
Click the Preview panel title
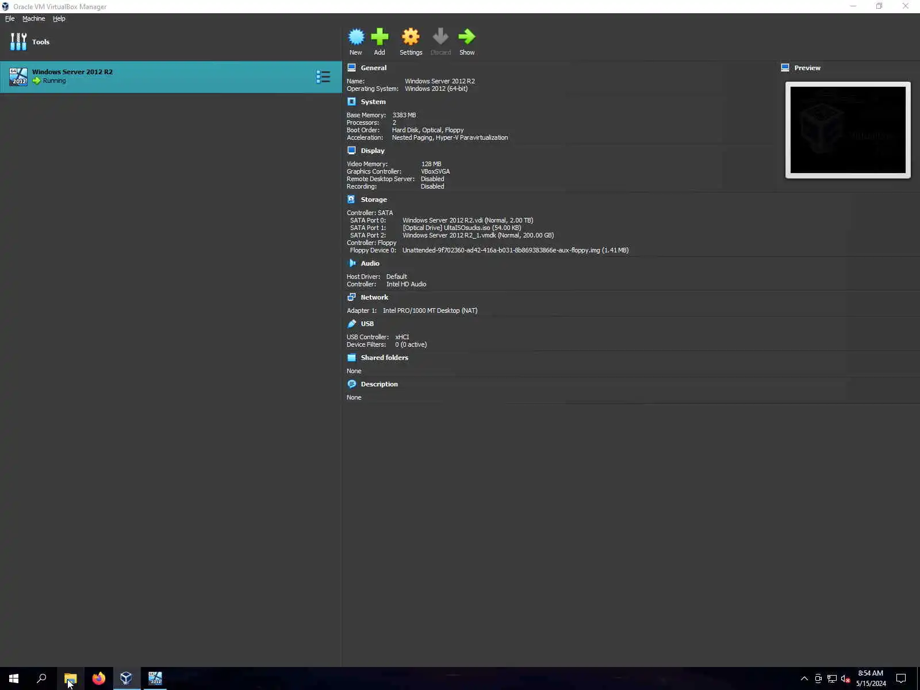tap(807, 68)
